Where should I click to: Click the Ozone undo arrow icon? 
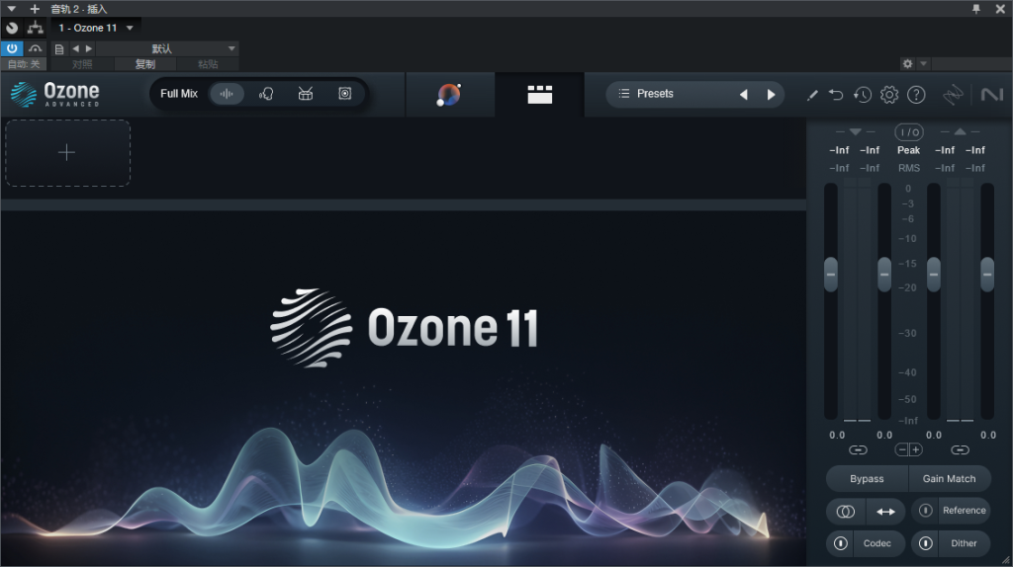tap(836, 95)
